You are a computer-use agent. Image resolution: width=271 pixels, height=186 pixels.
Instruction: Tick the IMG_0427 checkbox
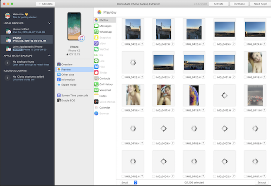pos(153,44)
